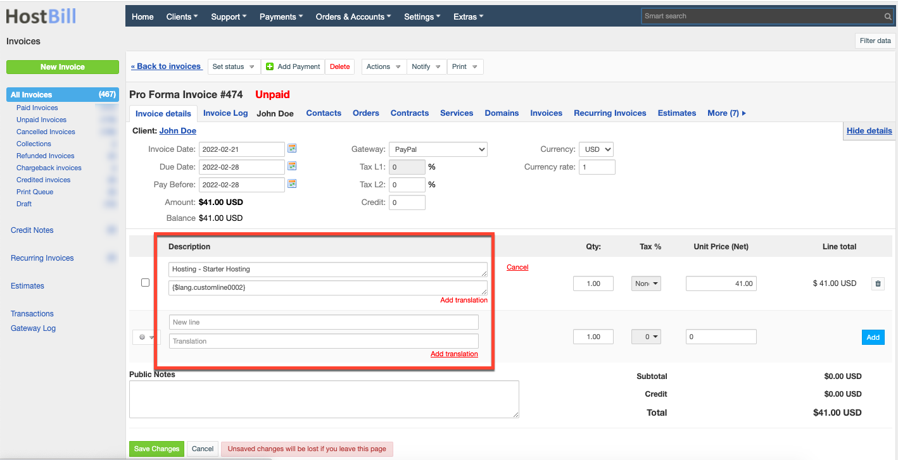This screenshot has height=460, width=898.
Task: Open the Invoice Date calendar picker
Action: pyautogui.click(x=292, y=149)
